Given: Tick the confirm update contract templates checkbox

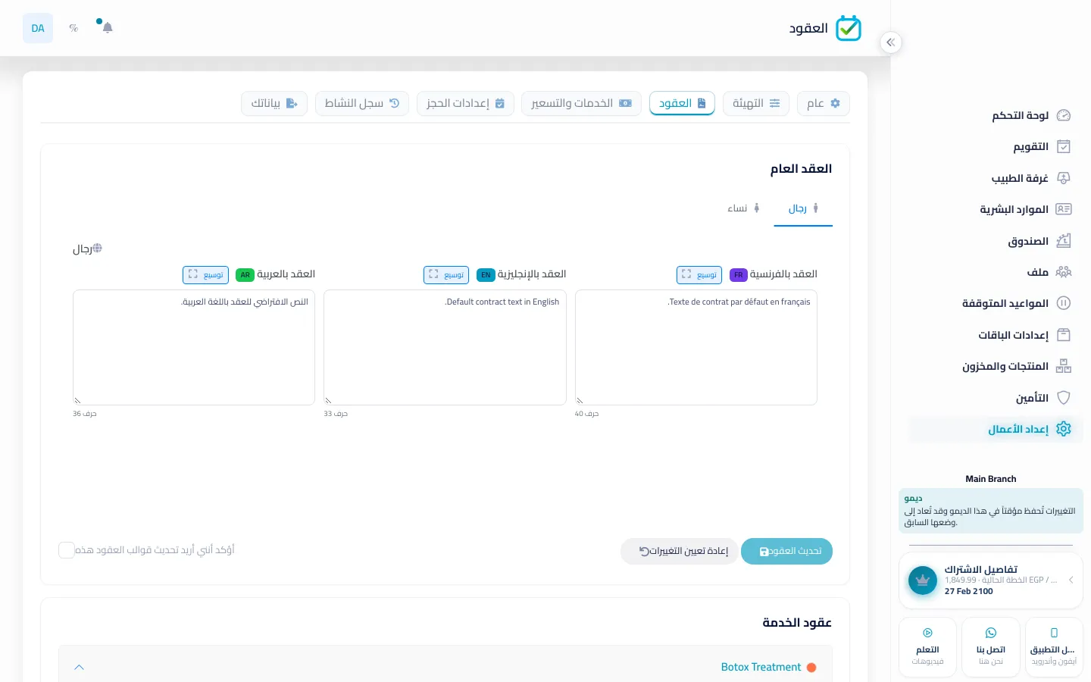Looking at the screenshot, I should tap(67, 550).
